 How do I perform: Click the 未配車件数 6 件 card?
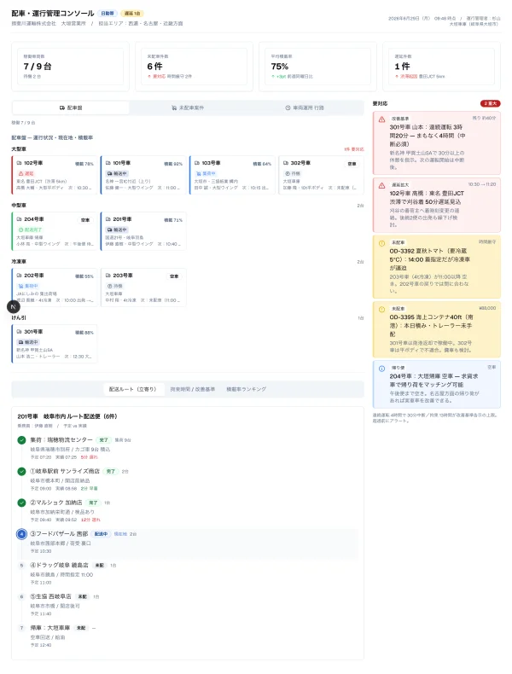(x=194, y=67)
